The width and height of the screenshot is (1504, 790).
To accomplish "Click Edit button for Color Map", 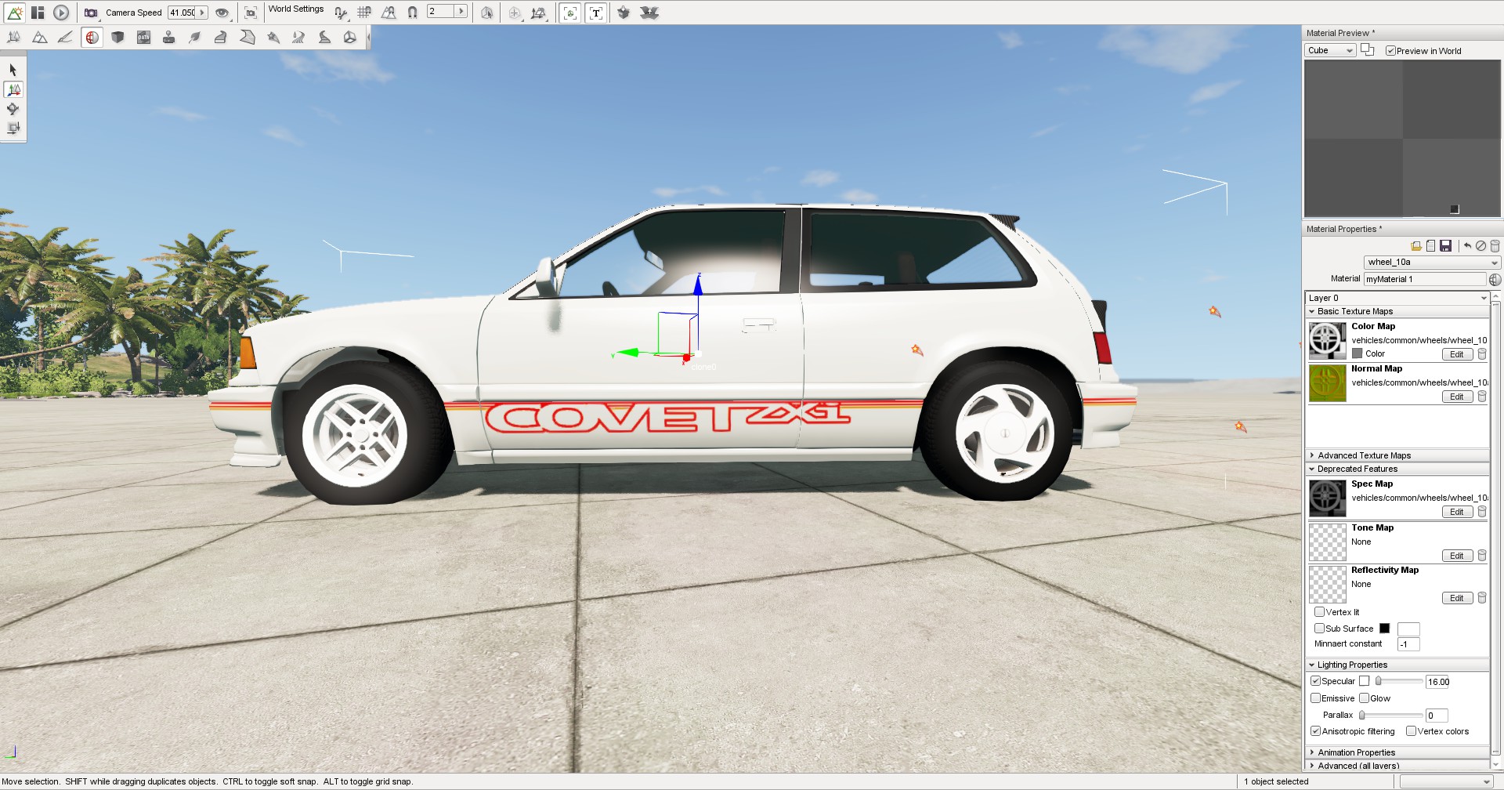I will coord(1457,354).
